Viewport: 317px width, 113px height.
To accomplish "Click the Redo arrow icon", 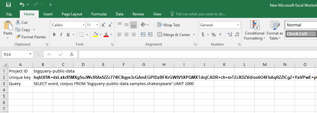I will [36, 4].
